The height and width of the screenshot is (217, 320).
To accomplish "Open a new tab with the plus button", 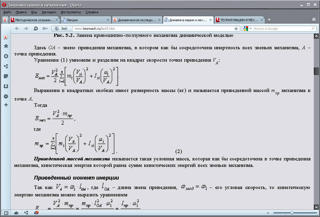I will [269, 20].
